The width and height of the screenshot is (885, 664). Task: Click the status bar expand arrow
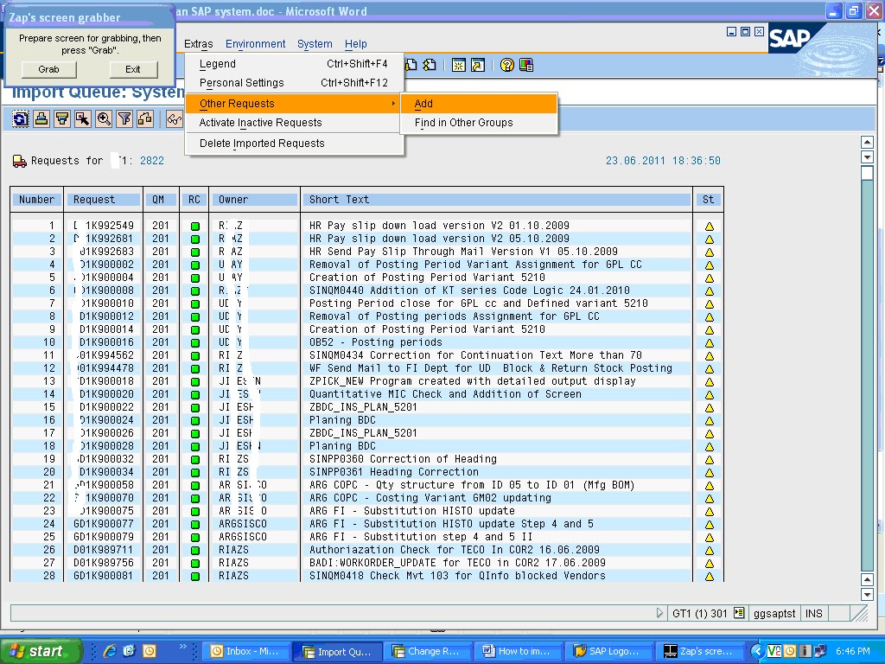pos(659,613)
